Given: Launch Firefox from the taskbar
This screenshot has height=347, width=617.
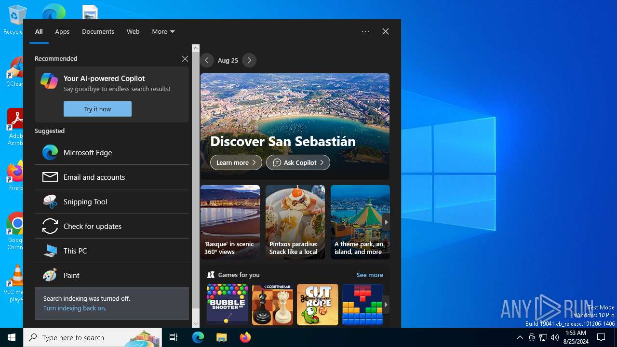Looking at the screenshot, I should click(x=245, y=337).
